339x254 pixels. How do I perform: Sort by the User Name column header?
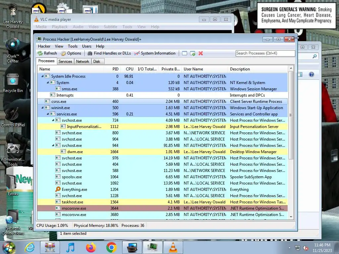point(205,69)
